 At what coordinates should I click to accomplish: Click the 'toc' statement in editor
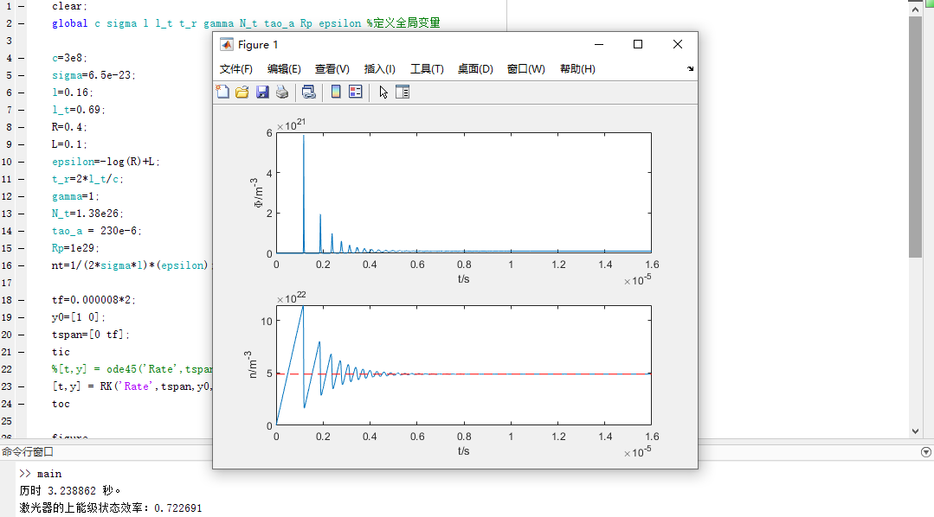61,404
